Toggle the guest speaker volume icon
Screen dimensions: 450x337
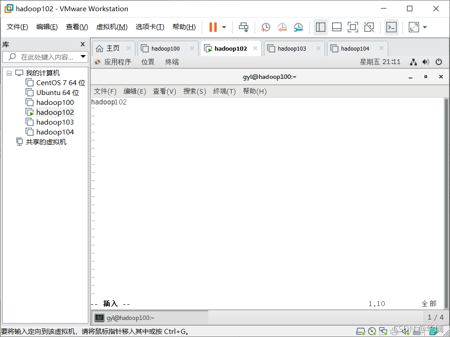(425, 62)
